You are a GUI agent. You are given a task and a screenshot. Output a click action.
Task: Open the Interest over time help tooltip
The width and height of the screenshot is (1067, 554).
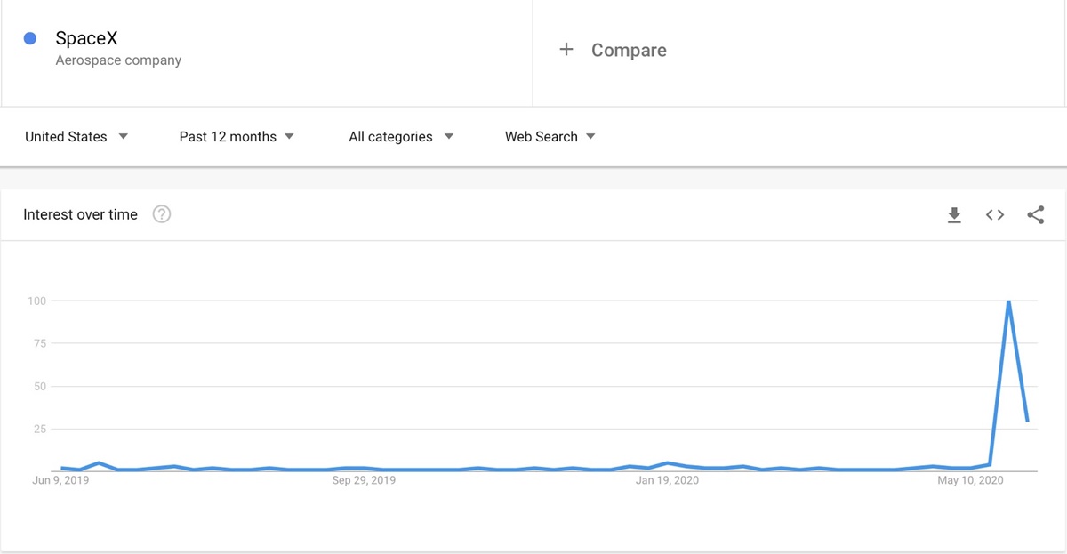coord(162,213)
